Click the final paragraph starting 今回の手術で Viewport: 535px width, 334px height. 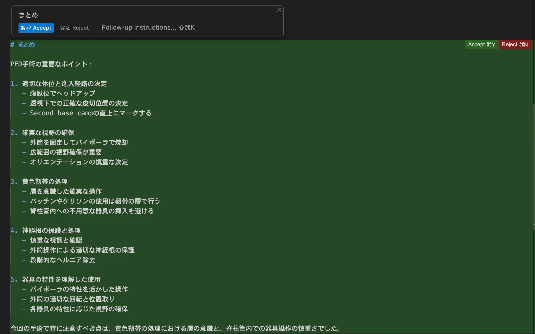pos(176,329)
